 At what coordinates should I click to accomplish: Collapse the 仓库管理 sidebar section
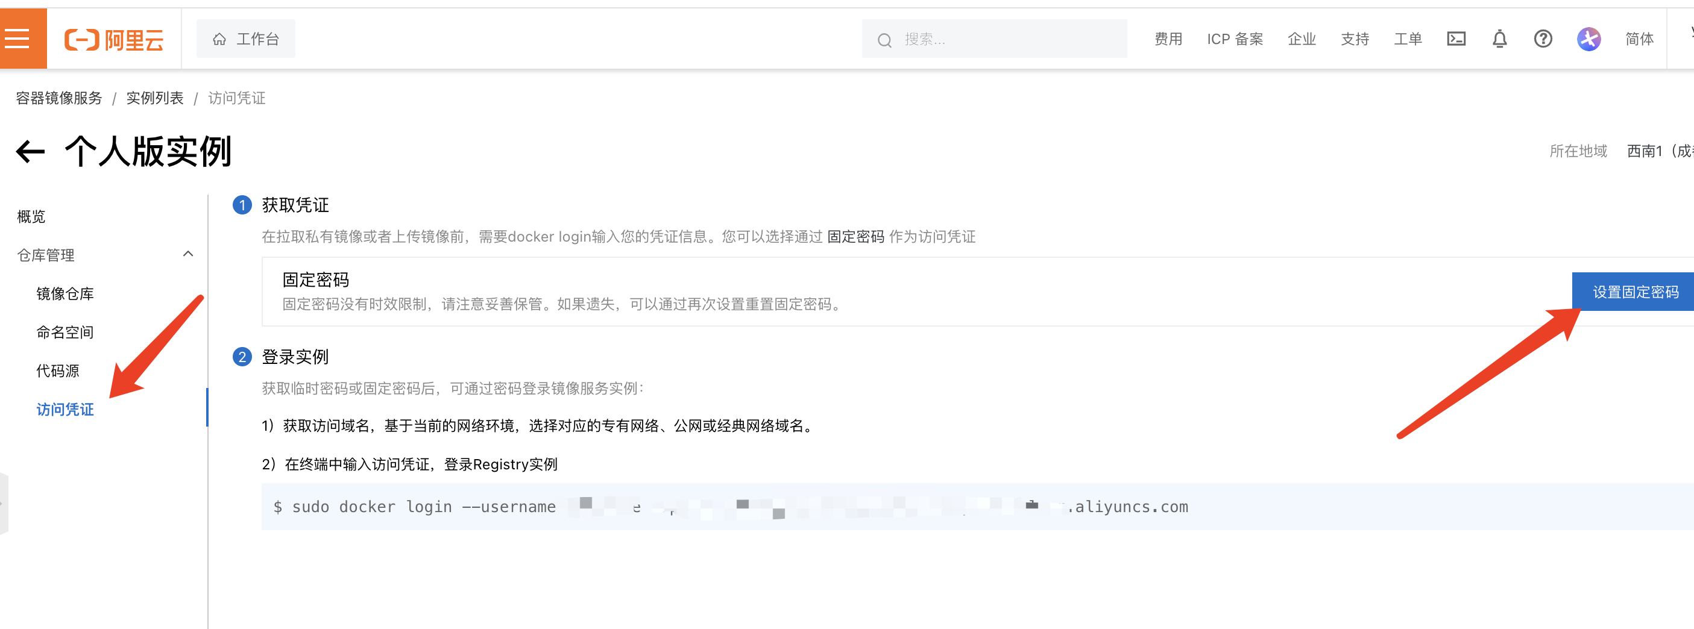pyautogui.click(x=188, y=254)
